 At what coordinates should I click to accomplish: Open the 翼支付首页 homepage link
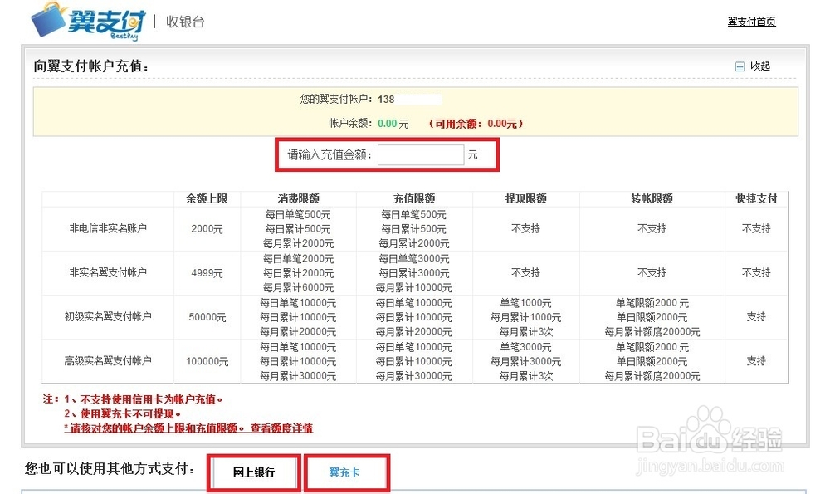coord(750,20)
